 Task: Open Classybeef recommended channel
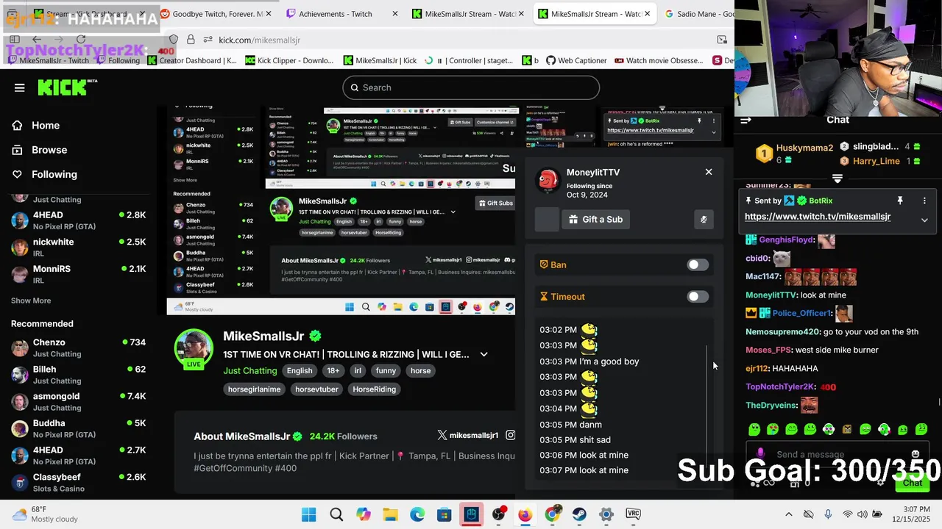point(79,482)
